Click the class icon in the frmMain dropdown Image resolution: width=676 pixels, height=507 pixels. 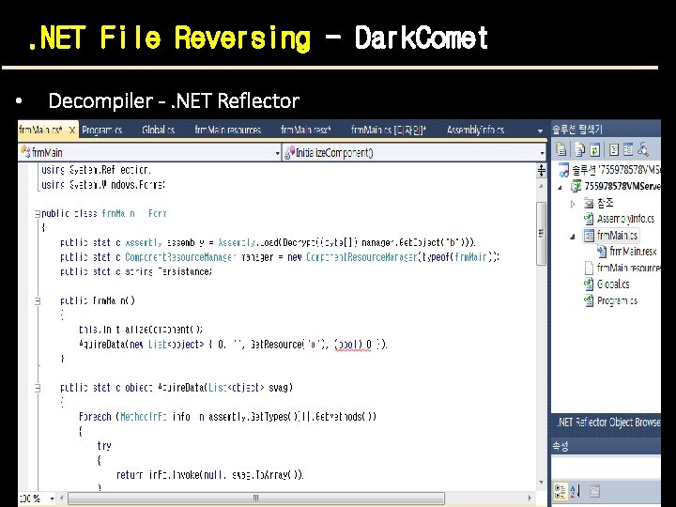click(25, 152)
